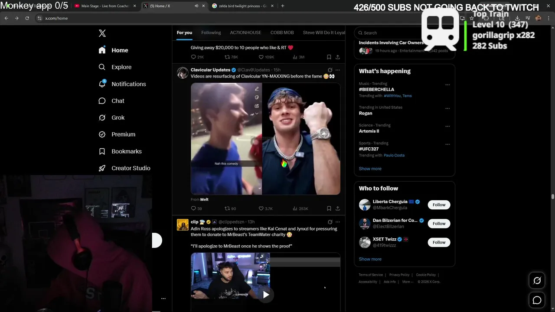Viewport: 555px width, 312px height.
Task: Reload the x.com page
Action: pyautogui.click(x=27, y=18)
